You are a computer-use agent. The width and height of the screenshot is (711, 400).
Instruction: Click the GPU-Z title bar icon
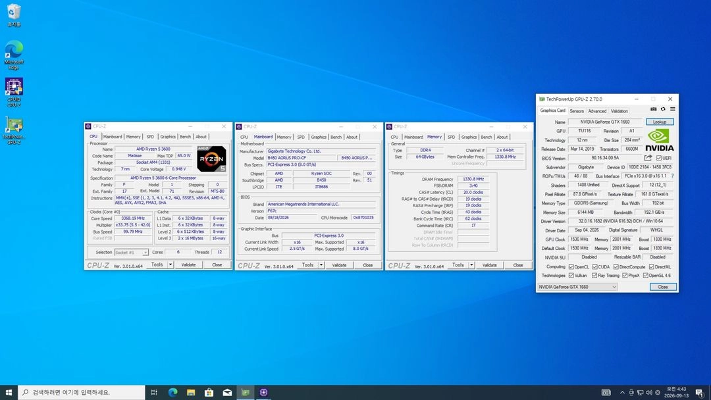[541, 99]
